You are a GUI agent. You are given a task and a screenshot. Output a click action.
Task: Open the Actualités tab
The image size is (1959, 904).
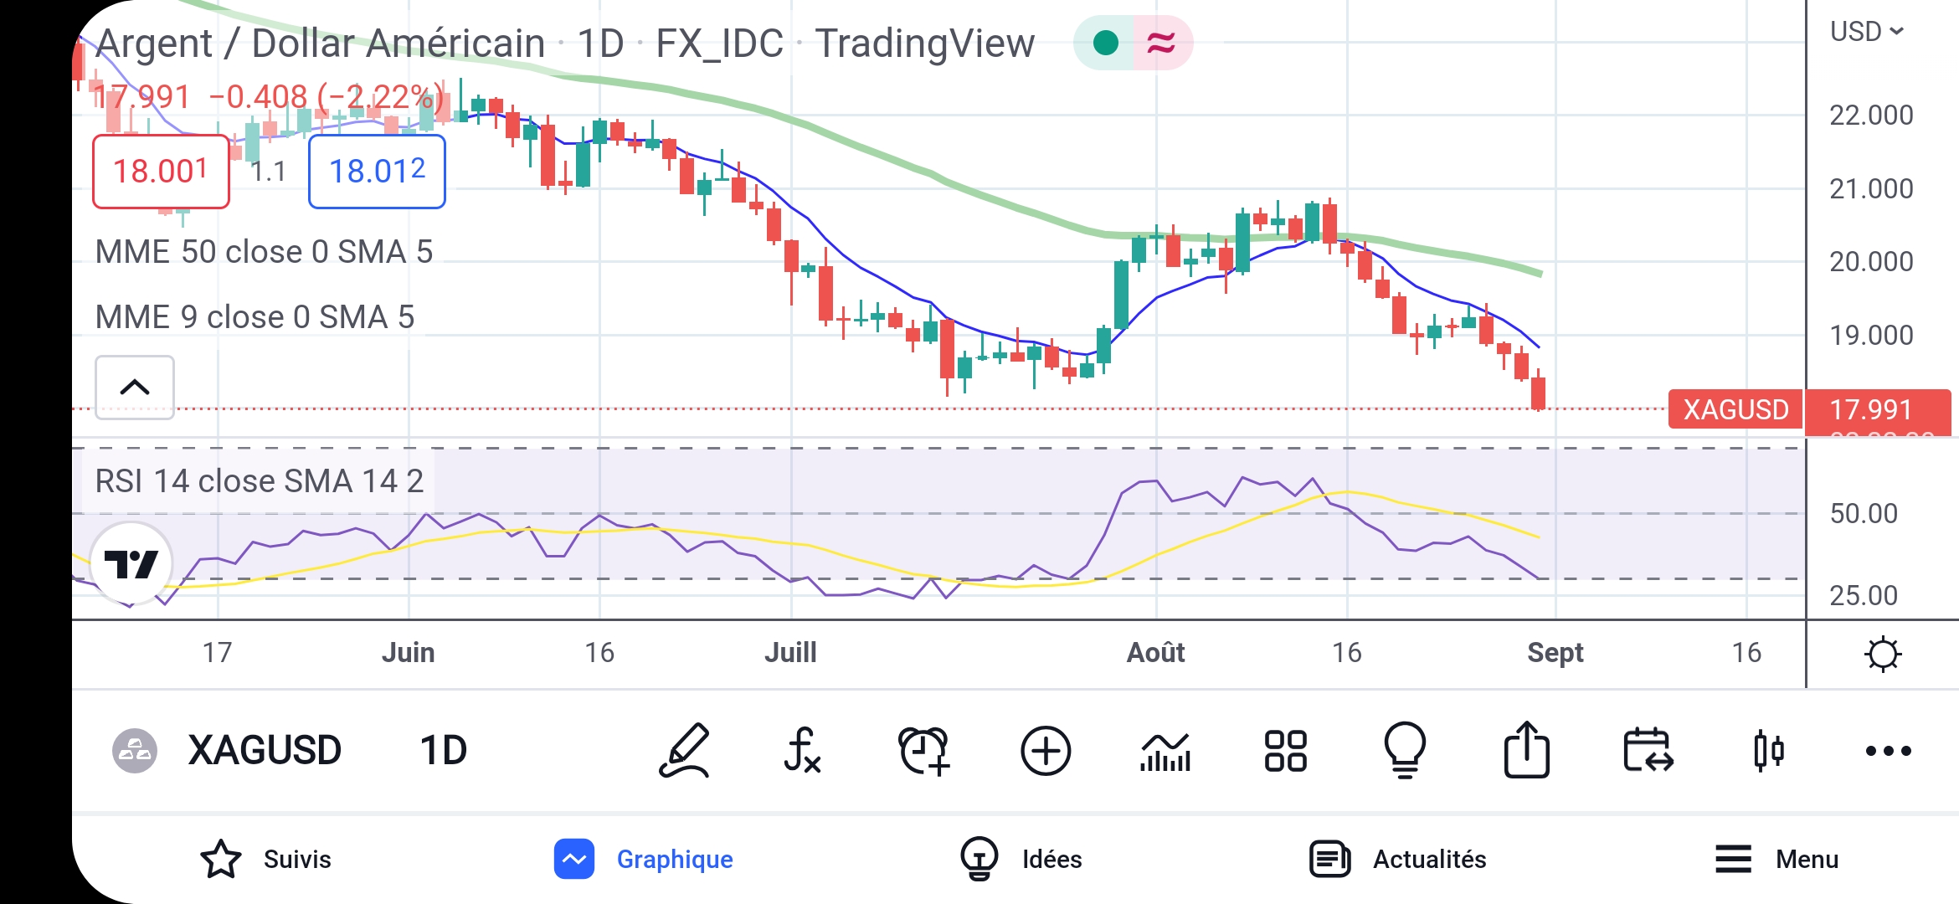(1398, 859)
